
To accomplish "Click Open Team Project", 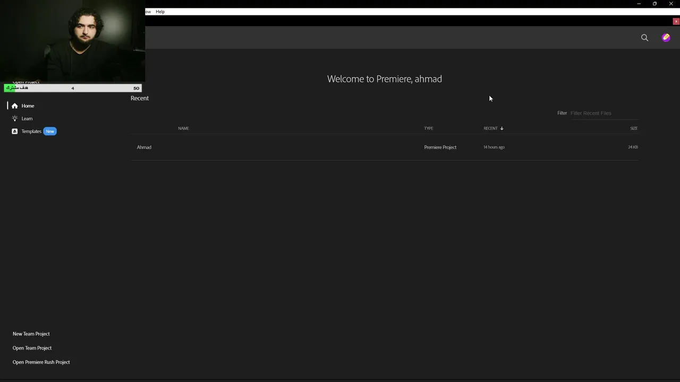I will [32, 348].
